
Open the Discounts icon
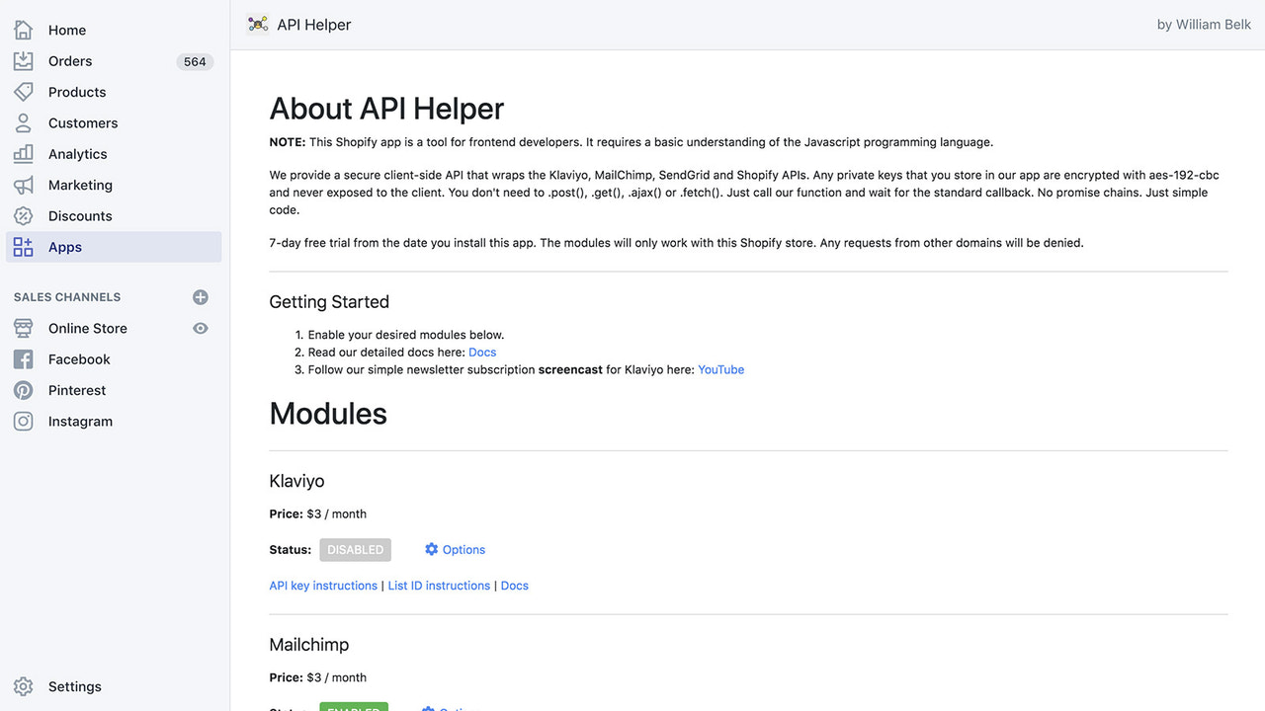(22, 215)
